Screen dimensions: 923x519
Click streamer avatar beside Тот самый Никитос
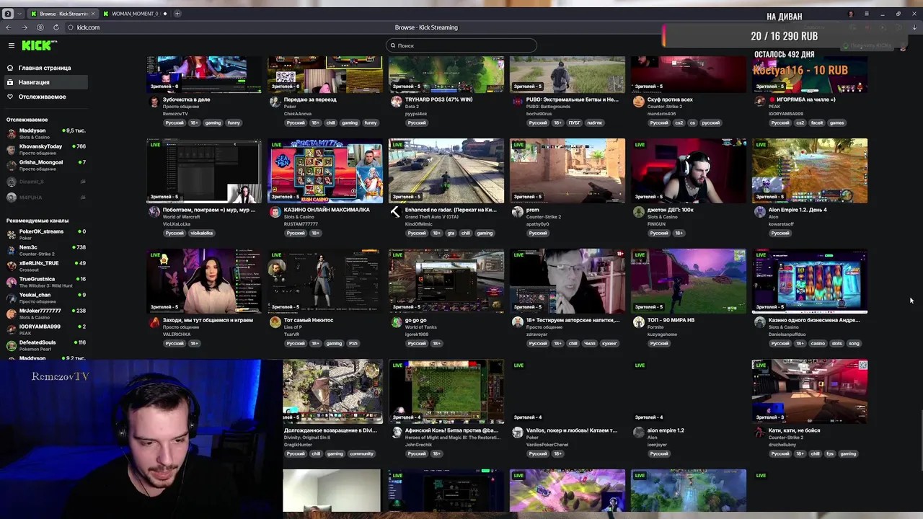tap(275, 322)
